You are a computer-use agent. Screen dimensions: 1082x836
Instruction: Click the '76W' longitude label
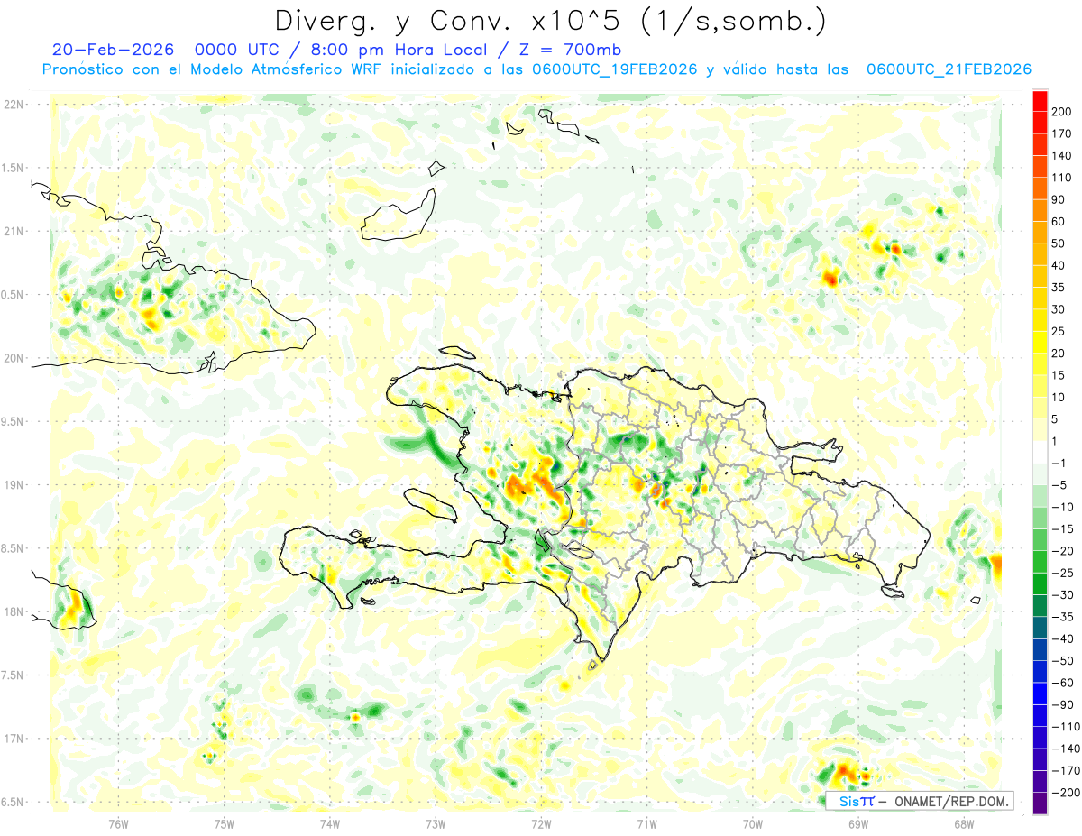[x=118, y=824]
